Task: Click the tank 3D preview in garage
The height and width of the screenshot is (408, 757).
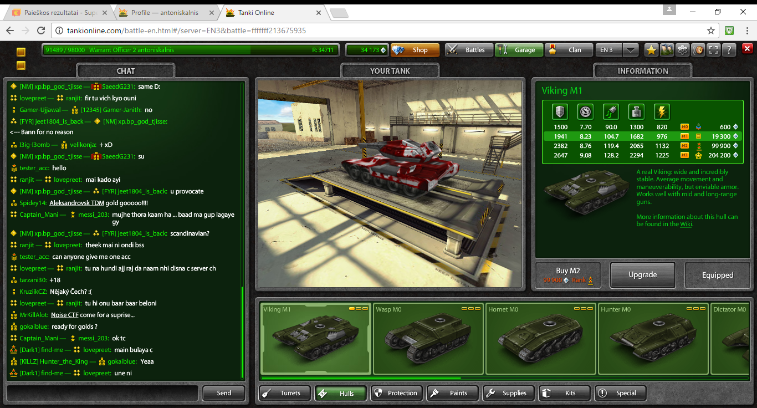Action: 390,184
